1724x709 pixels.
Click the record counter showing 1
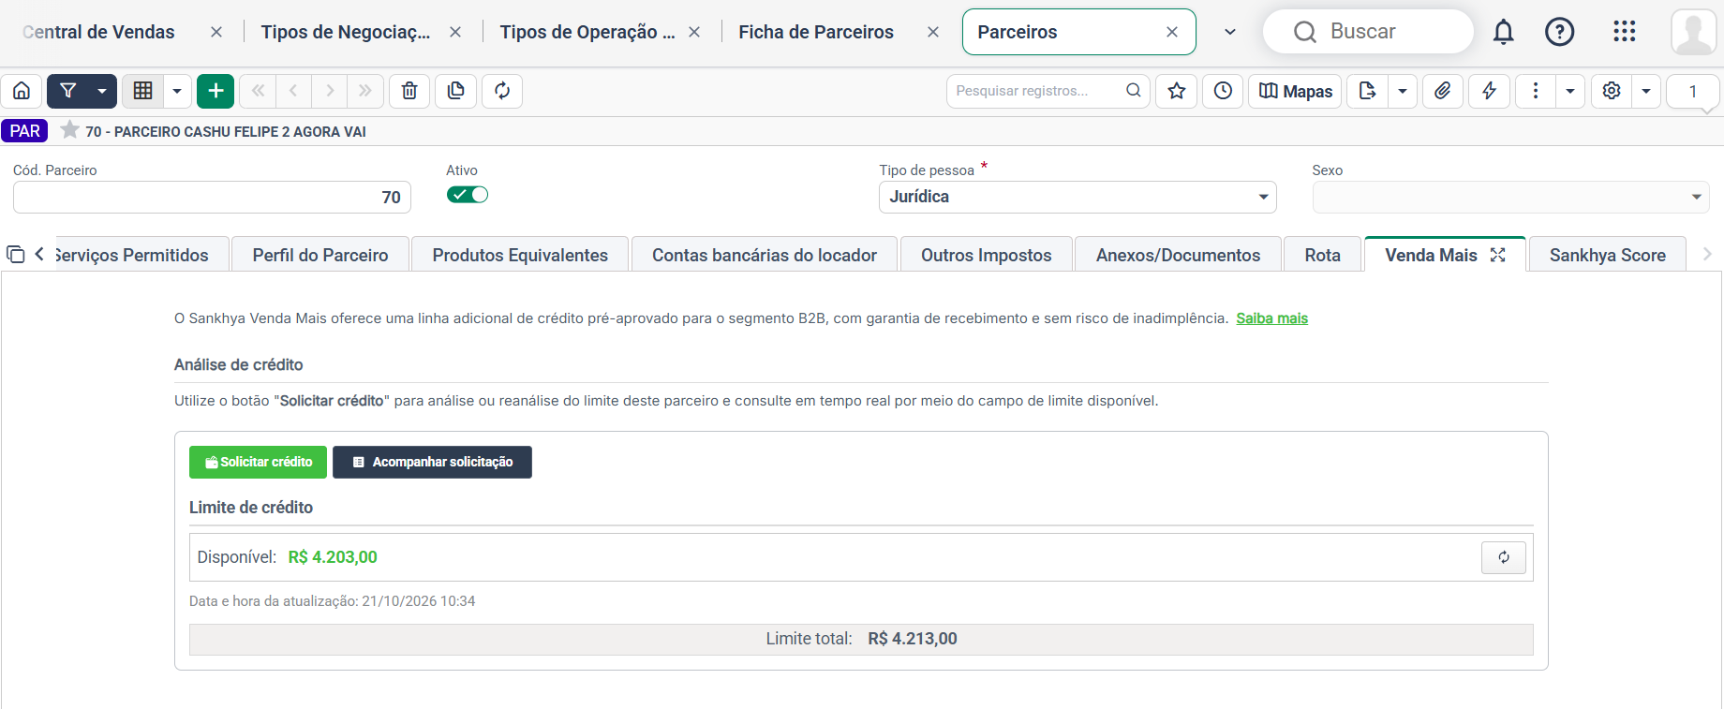[x=1693, y=91]
